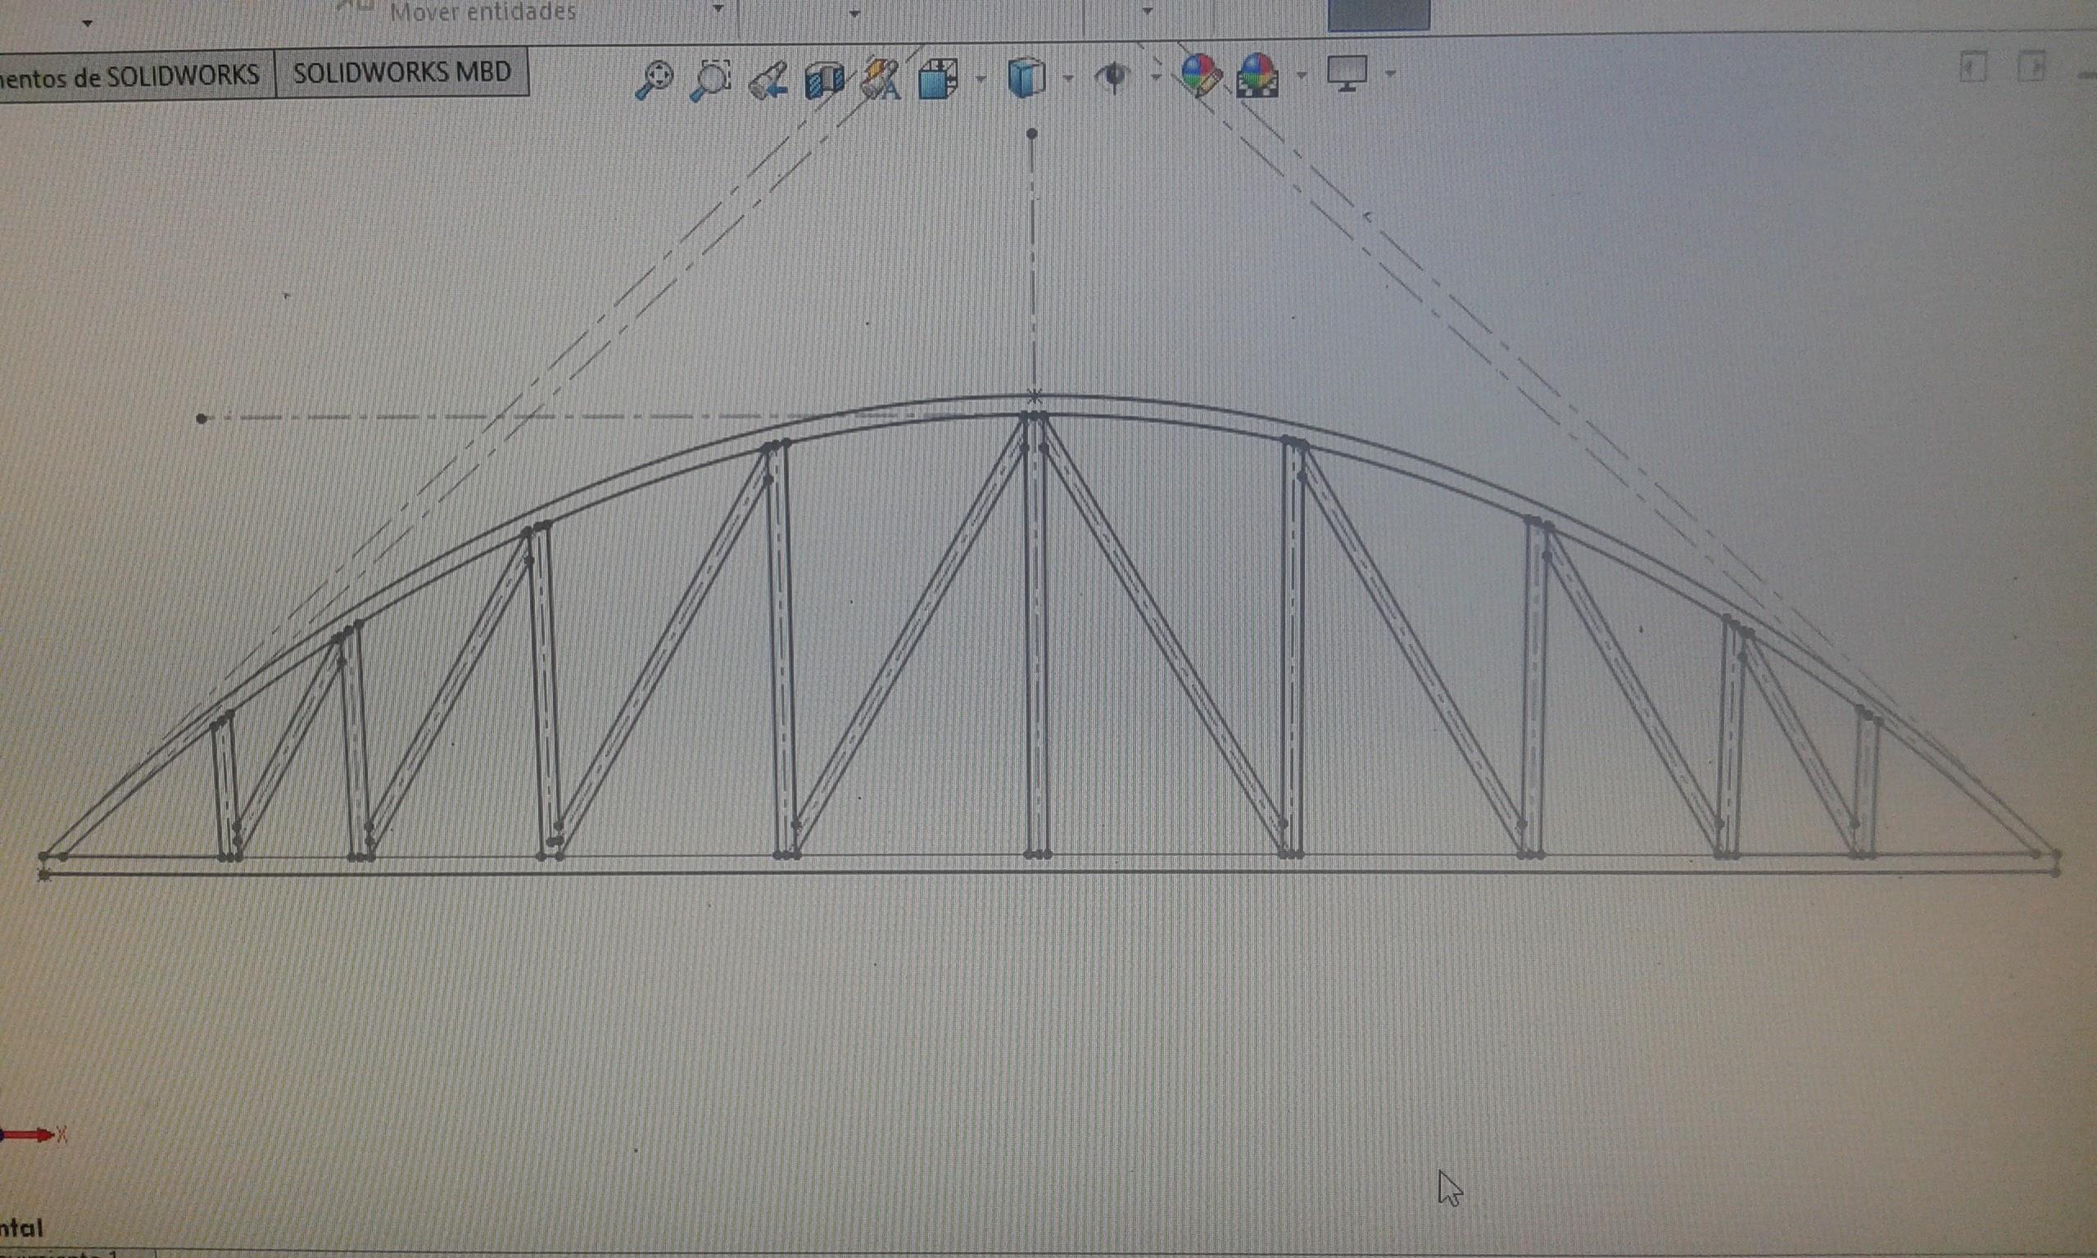Activate the Section View tool

point(824,79)
